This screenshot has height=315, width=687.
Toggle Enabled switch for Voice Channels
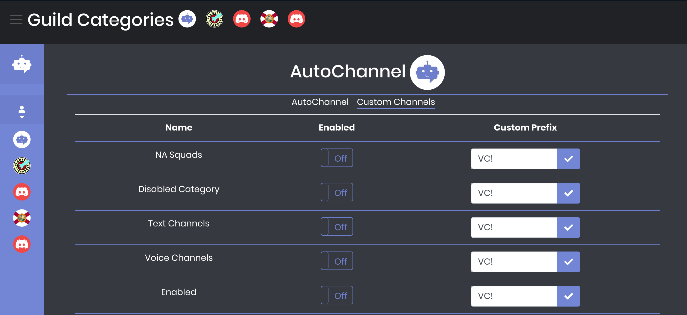(x=337, y=261)
